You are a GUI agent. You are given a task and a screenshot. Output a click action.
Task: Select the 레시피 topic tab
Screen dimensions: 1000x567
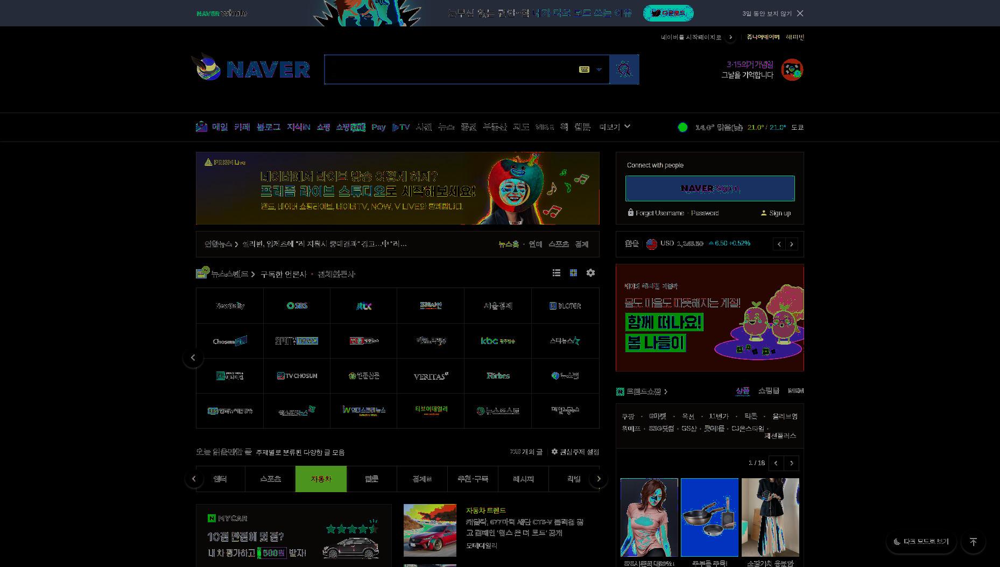[x=523, y=479]
